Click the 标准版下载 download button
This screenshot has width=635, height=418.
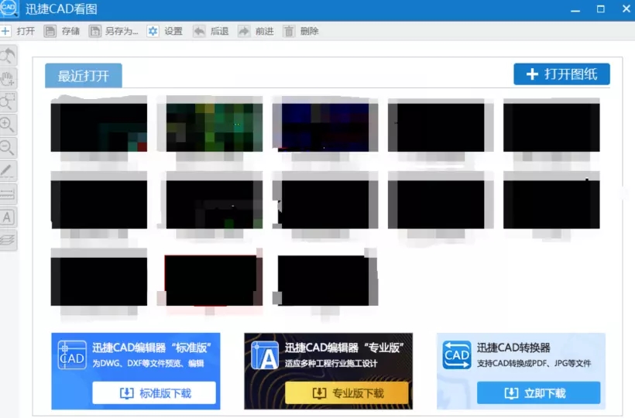(156, 393)
